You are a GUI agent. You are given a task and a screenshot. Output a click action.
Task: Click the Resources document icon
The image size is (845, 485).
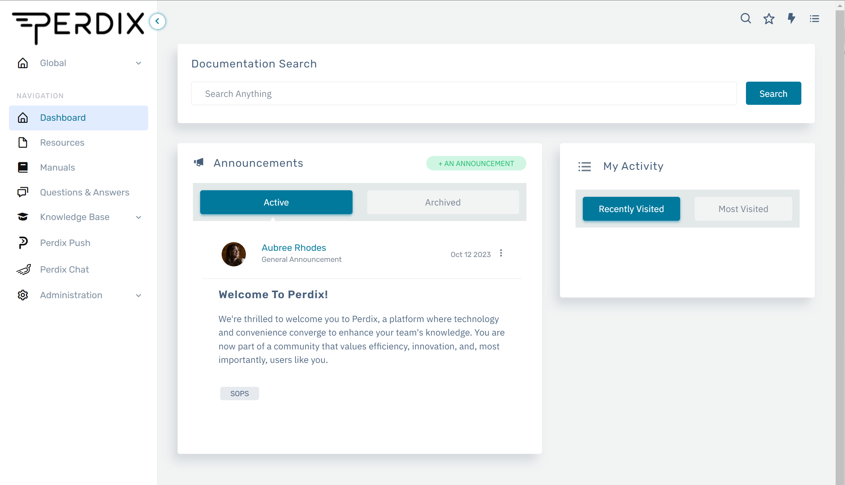coord(23,143)
